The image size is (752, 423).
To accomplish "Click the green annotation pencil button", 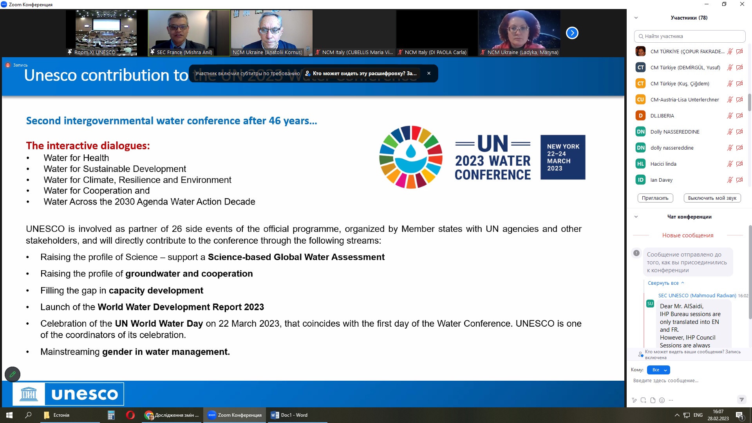I will click(13, 374).
